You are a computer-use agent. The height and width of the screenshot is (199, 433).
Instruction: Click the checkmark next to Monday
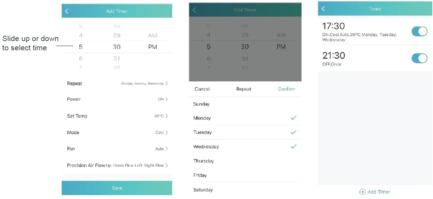tap(293, 118)
